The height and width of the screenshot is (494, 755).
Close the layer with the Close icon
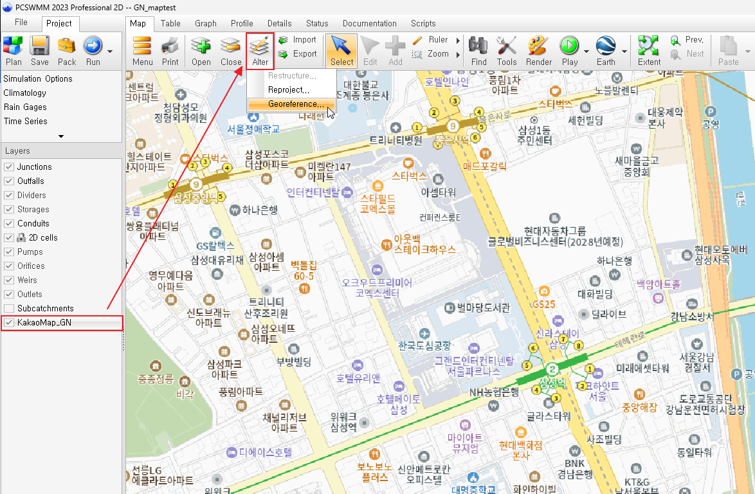pos(231,46)
